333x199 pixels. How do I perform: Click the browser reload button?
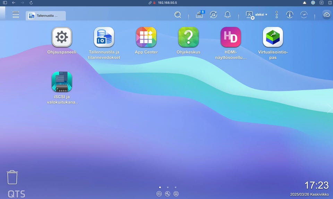31,2
